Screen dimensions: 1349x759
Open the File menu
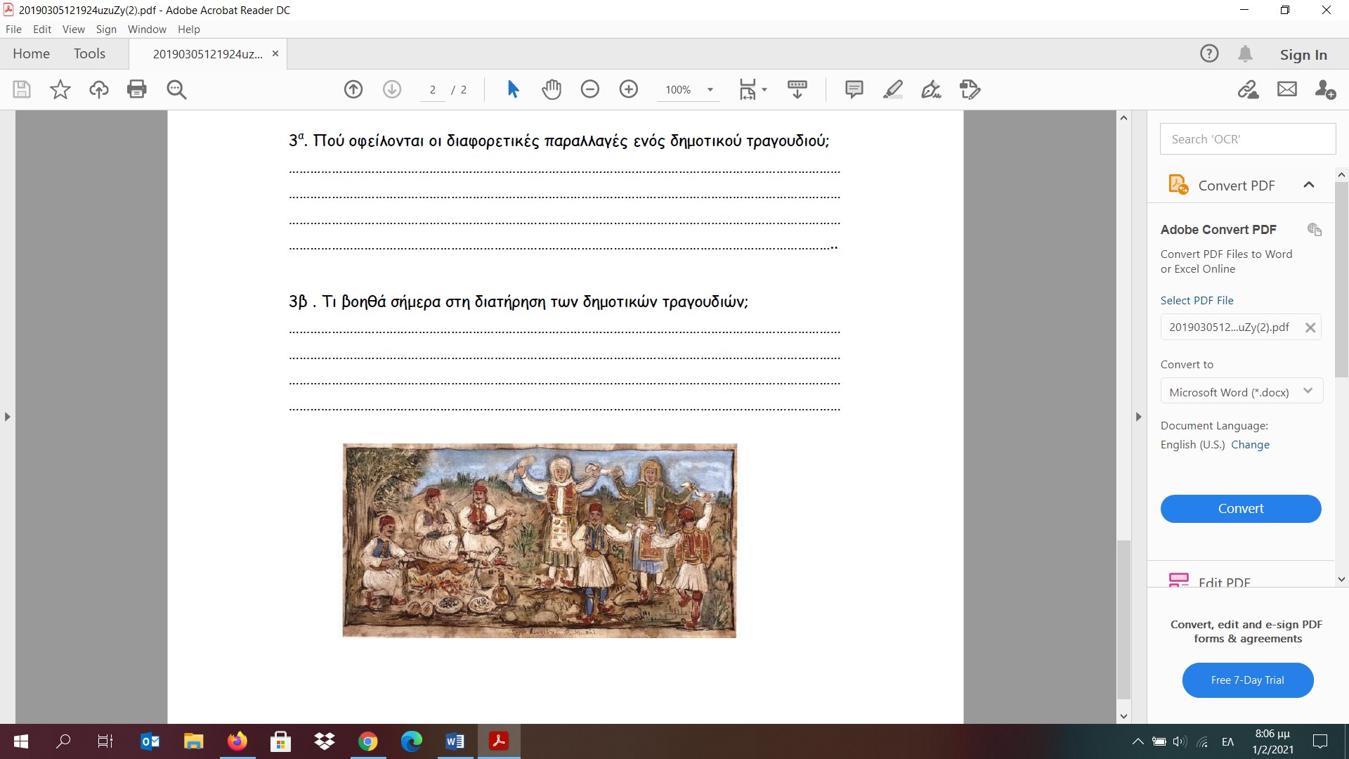[13, 30]
